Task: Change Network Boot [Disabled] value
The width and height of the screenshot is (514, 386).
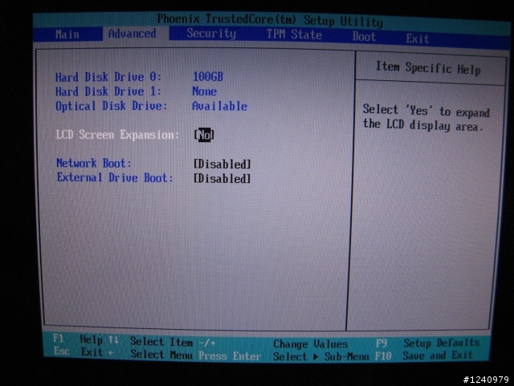Action: click(222, 164)
